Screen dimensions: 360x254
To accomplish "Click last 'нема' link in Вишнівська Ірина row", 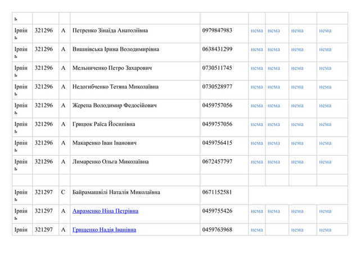I will pyautogui.click(x=325, y=49).
